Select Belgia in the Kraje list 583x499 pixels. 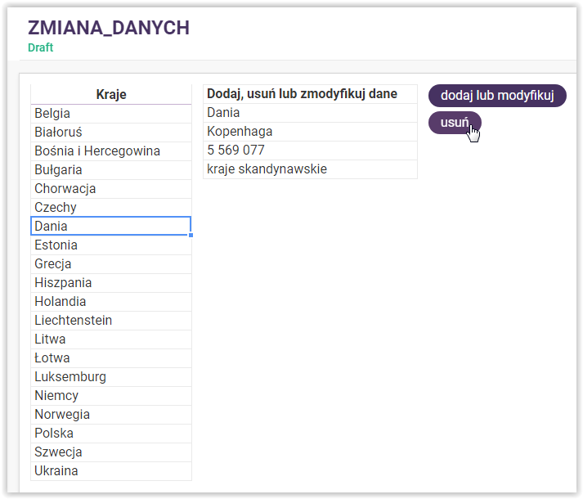point(110,114)
